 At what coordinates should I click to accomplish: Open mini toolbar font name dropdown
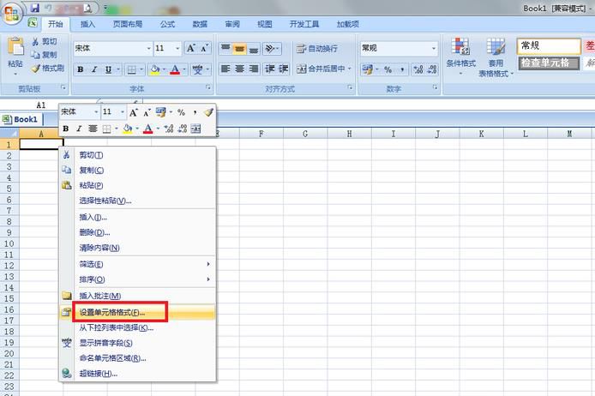pos(96,112)
